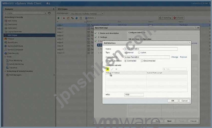The height and width of the screenshot is (128, 212).
Task: Click the Change link for Connected To
Action: click(x=175, y=57)
